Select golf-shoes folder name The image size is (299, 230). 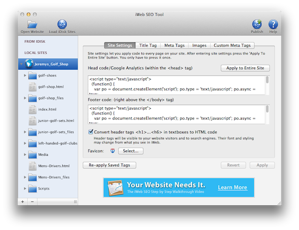pyautogui.click(x=47, y=75)
